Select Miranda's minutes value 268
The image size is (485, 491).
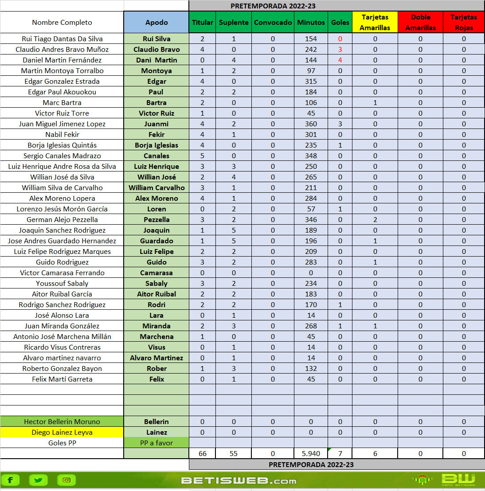point(311,326)
